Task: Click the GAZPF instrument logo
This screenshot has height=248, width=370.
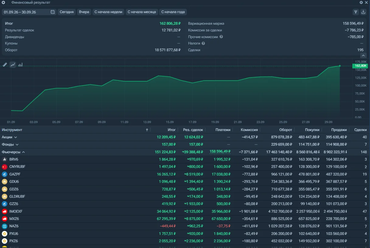Action: 5,174
